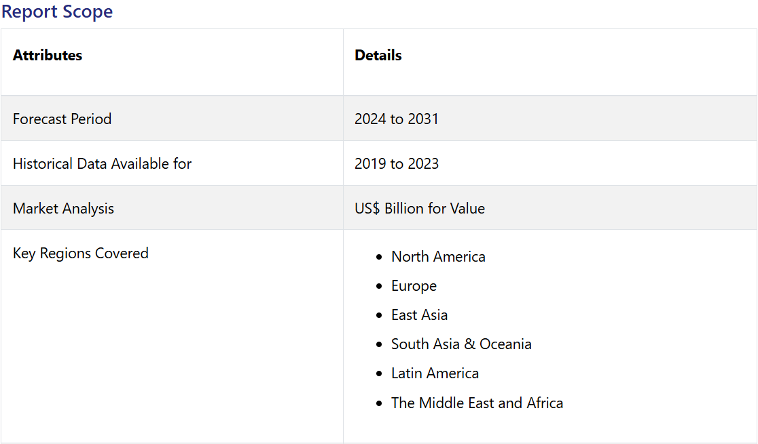Select the Details column header

pos(378,56)
